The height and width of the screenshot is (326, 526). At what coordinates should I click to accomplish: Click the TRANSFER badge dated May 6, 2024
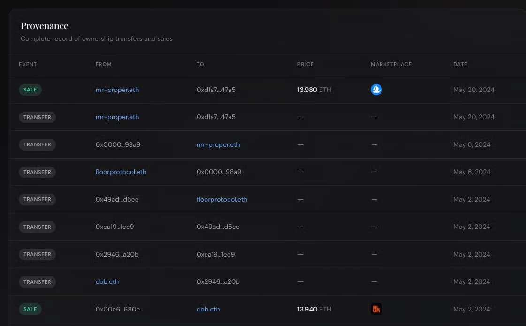[x=37, y=144]
